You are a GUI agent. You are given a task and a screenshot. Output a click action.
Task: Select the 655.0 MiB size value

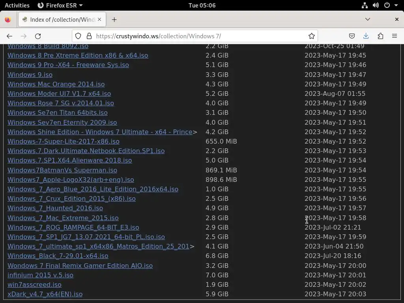[x=221, y=142]
